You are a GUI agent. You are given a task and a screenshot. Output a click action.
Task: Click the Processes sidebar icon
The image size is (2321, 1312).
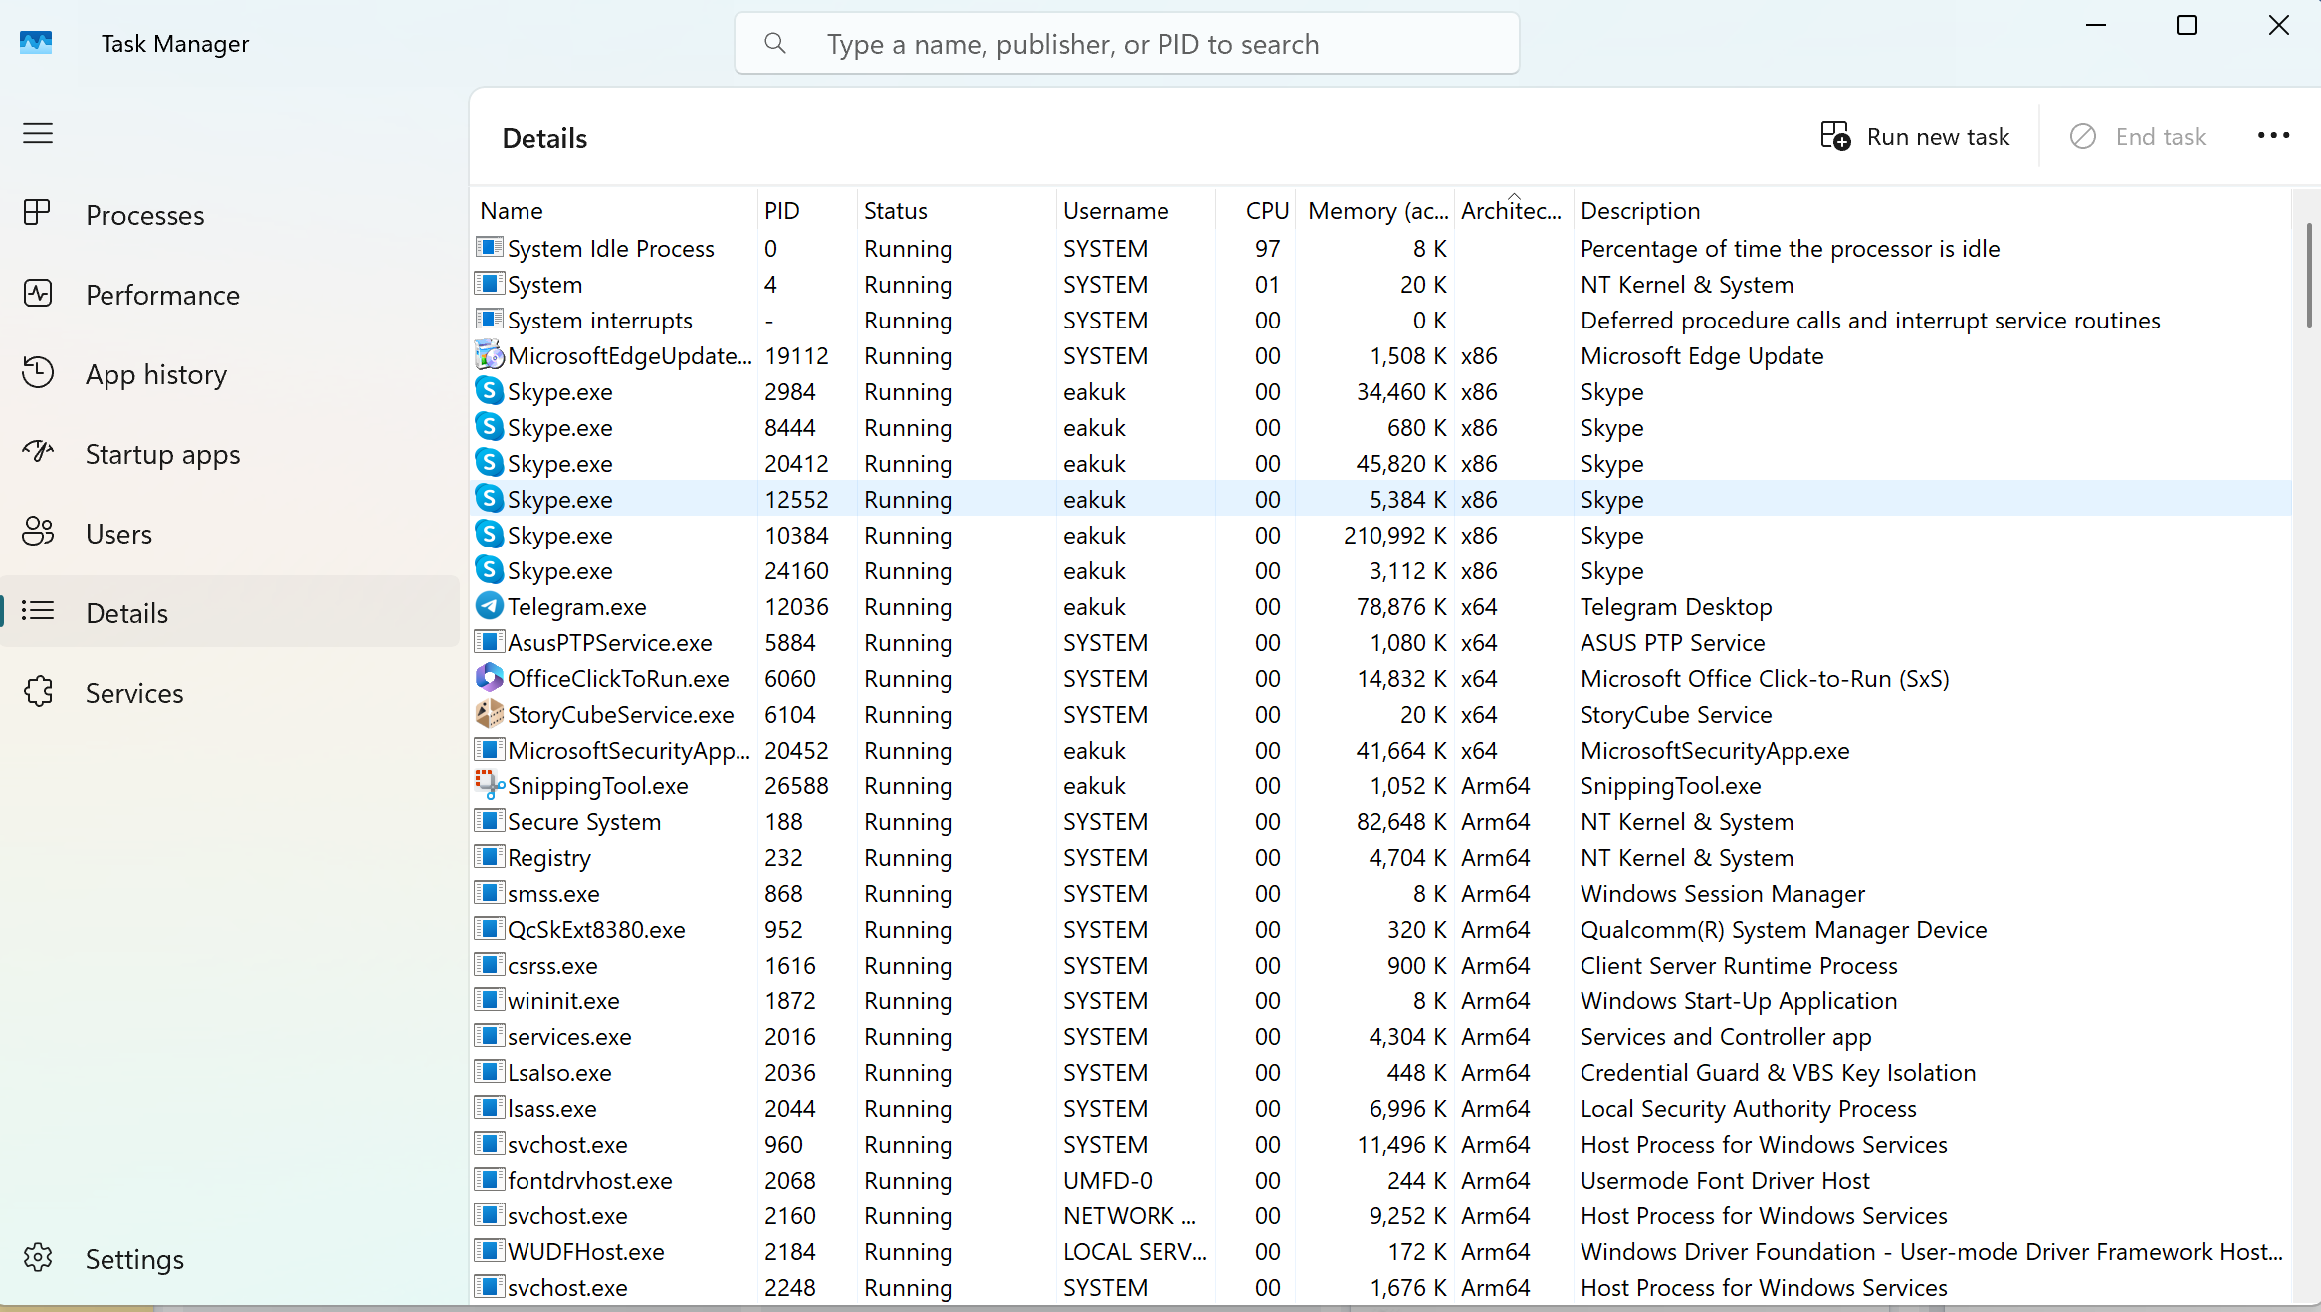coord(38,214)
